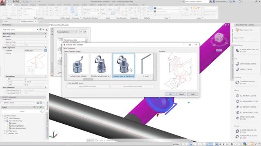261x146 pixels.
Task: Select FLANGE BLIND palette item
Action: click(248, 51)
